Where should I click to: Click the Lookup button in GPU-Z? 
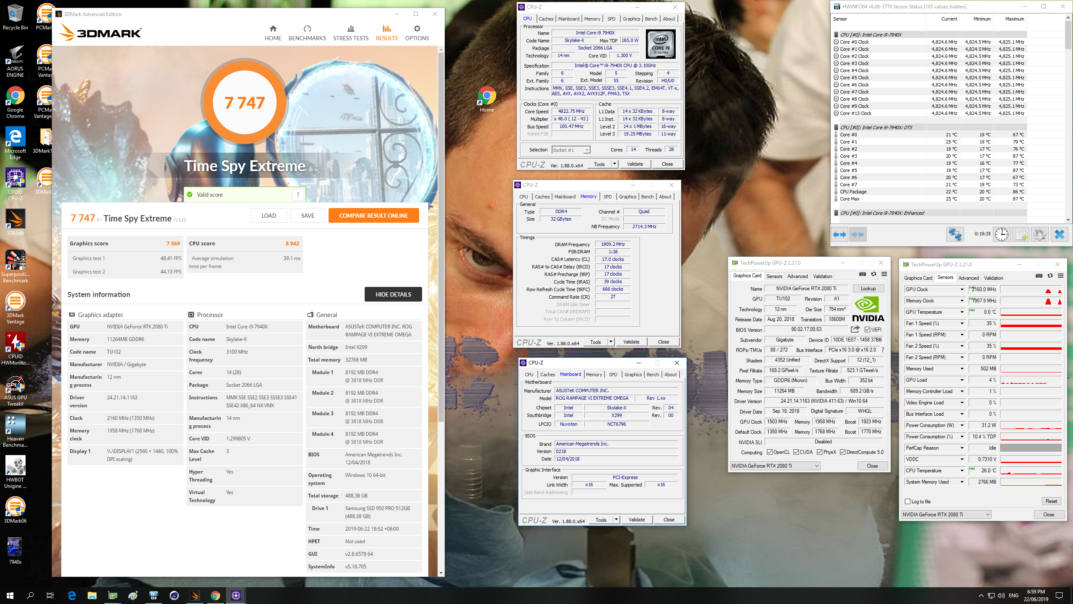(x=868, y=289)
